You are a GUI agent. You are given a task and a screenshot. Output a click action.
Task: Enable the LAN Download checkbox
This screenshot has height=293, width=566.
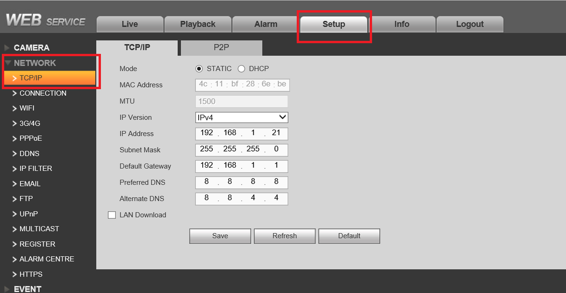(112, 215)
